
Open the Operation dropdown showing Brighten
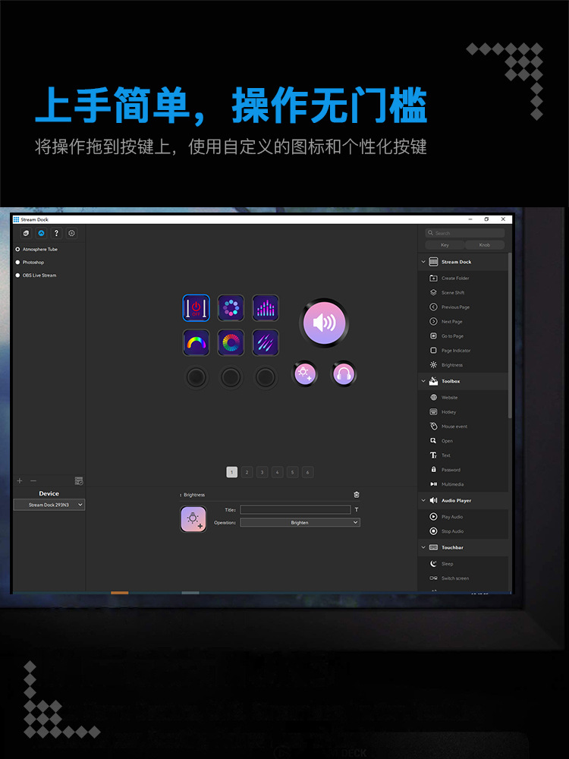coord(300,523)
